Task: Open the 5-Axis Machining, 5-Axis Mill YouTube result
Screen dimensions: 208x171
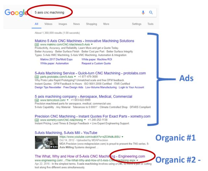Action: [66, 133]
